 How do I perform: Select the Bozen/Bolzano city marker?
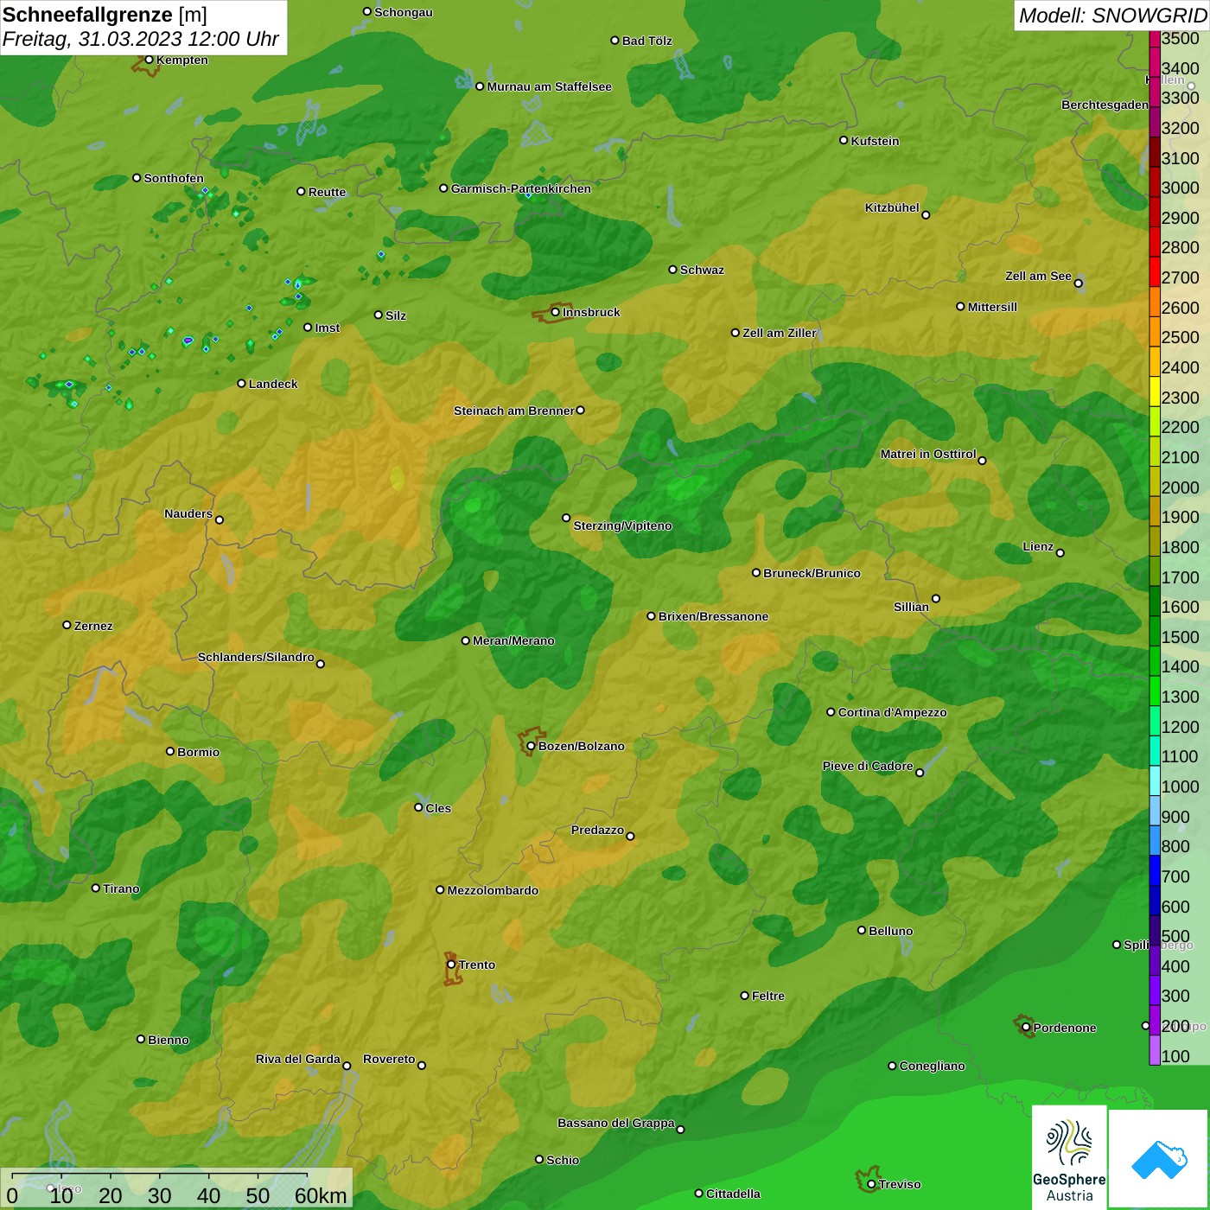coord(531,746)
